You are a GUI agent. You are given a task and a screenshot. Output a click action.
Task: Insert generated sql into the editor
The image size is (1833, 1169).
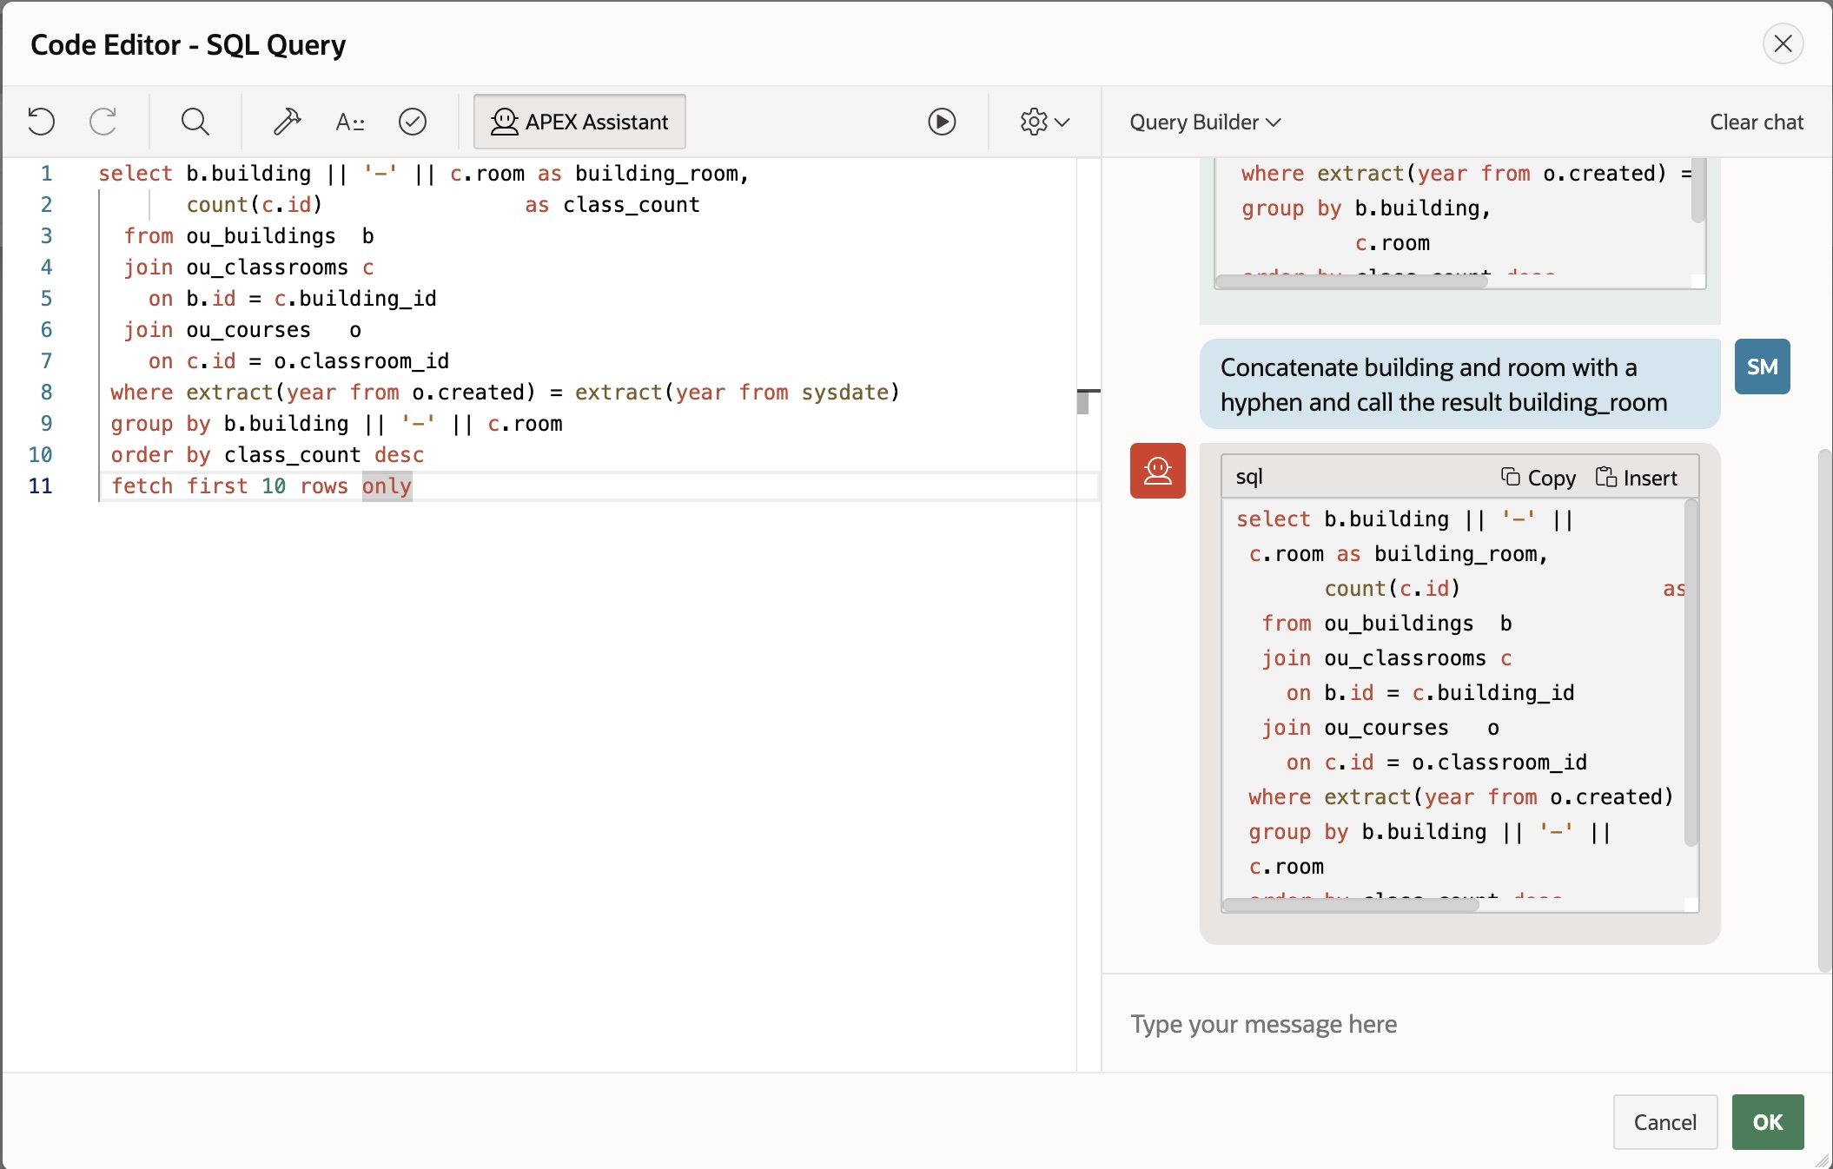click(x=1637, y=478)
